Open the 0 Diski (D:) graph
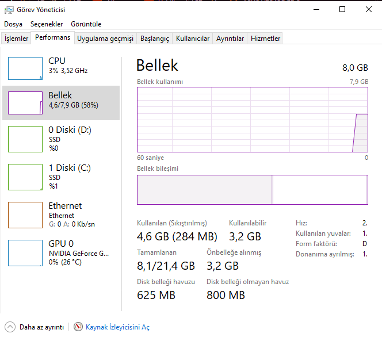Image resolution: width=382 pixels, height=341 pixels. (x=25, y=140)
